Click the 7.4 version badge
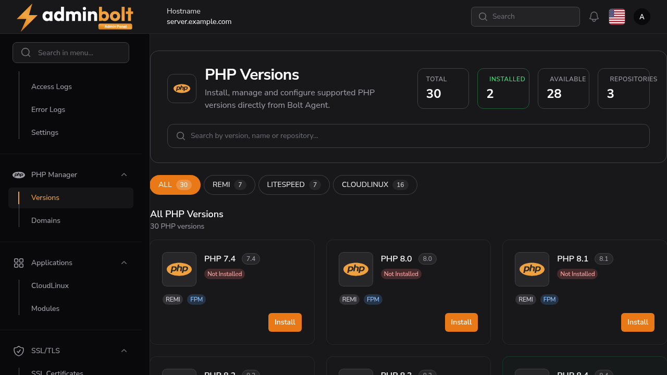 coord(251,259)
